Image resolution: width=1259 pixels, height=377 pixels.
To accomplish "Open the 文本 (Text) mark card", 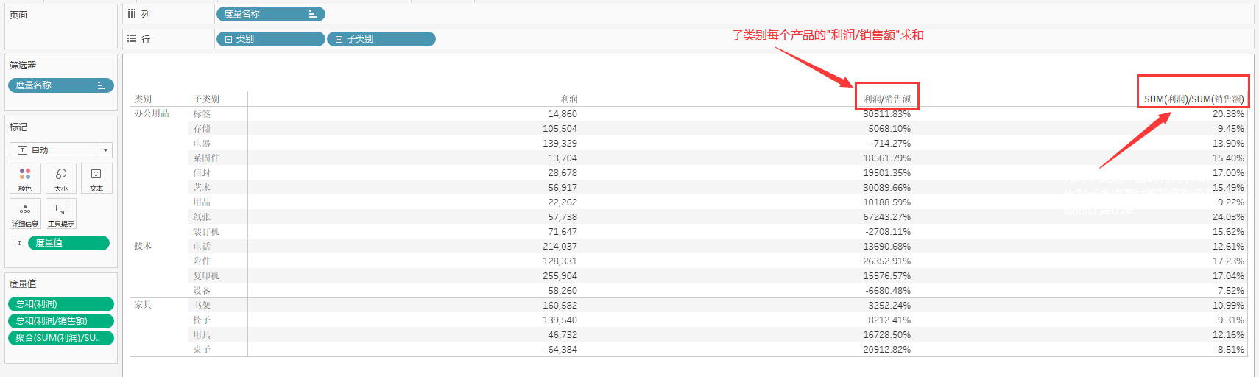I will [96, 178].
